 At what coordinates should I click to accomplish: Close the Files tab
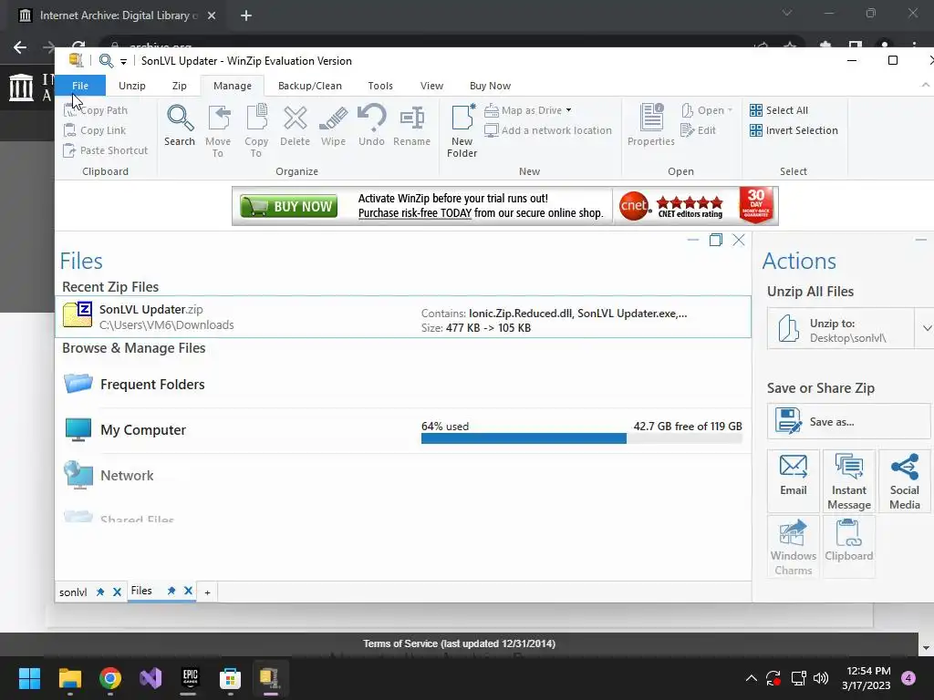(x=188, y=591)
